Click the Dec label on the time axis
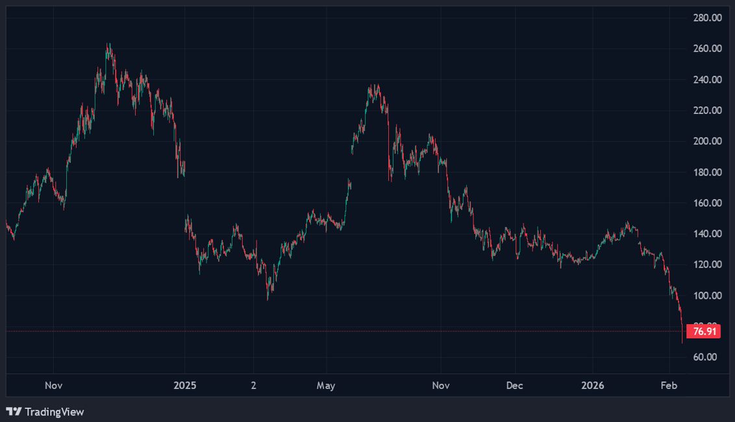This screenshot has height=422, width=735. pyautogui.click(x=514, y=385)
